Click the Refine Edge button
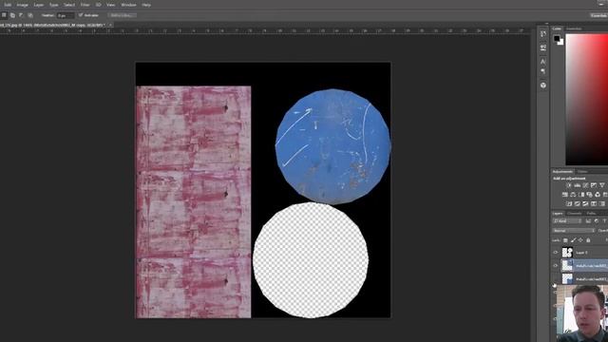 coord(123,15)
